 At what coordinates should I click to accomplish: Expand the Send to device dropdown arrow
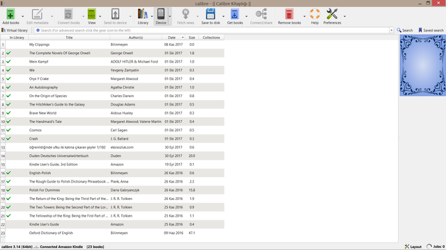tap(130, 17)
